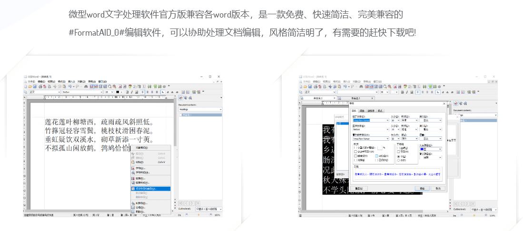Tick first checkbox in 样式 group of dialog
This screenshot has width=523, height=231.
click(355, 148)
